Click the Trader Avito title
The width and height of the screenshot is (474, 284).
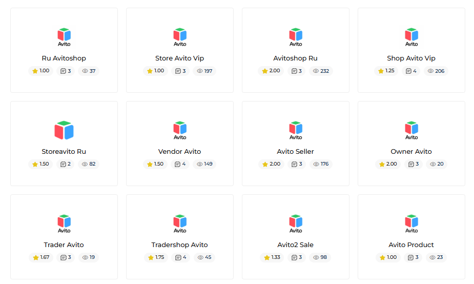click(64, 245)
